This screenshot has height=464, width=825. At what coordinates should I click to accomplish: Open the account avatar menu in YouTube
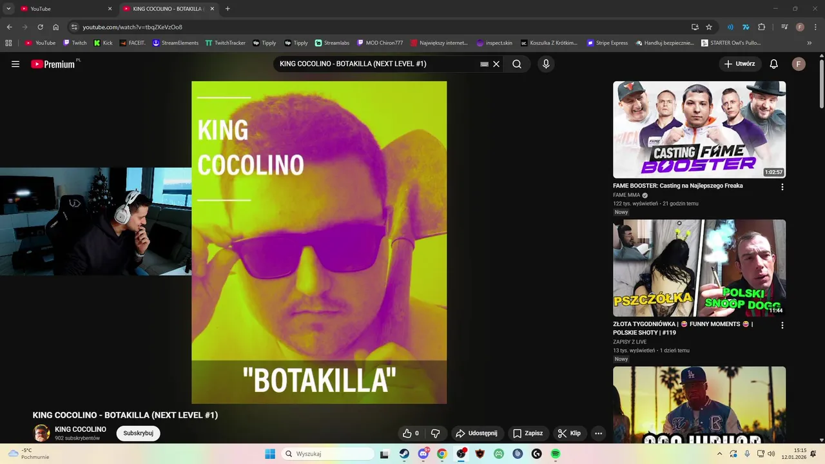click(799, 64)
